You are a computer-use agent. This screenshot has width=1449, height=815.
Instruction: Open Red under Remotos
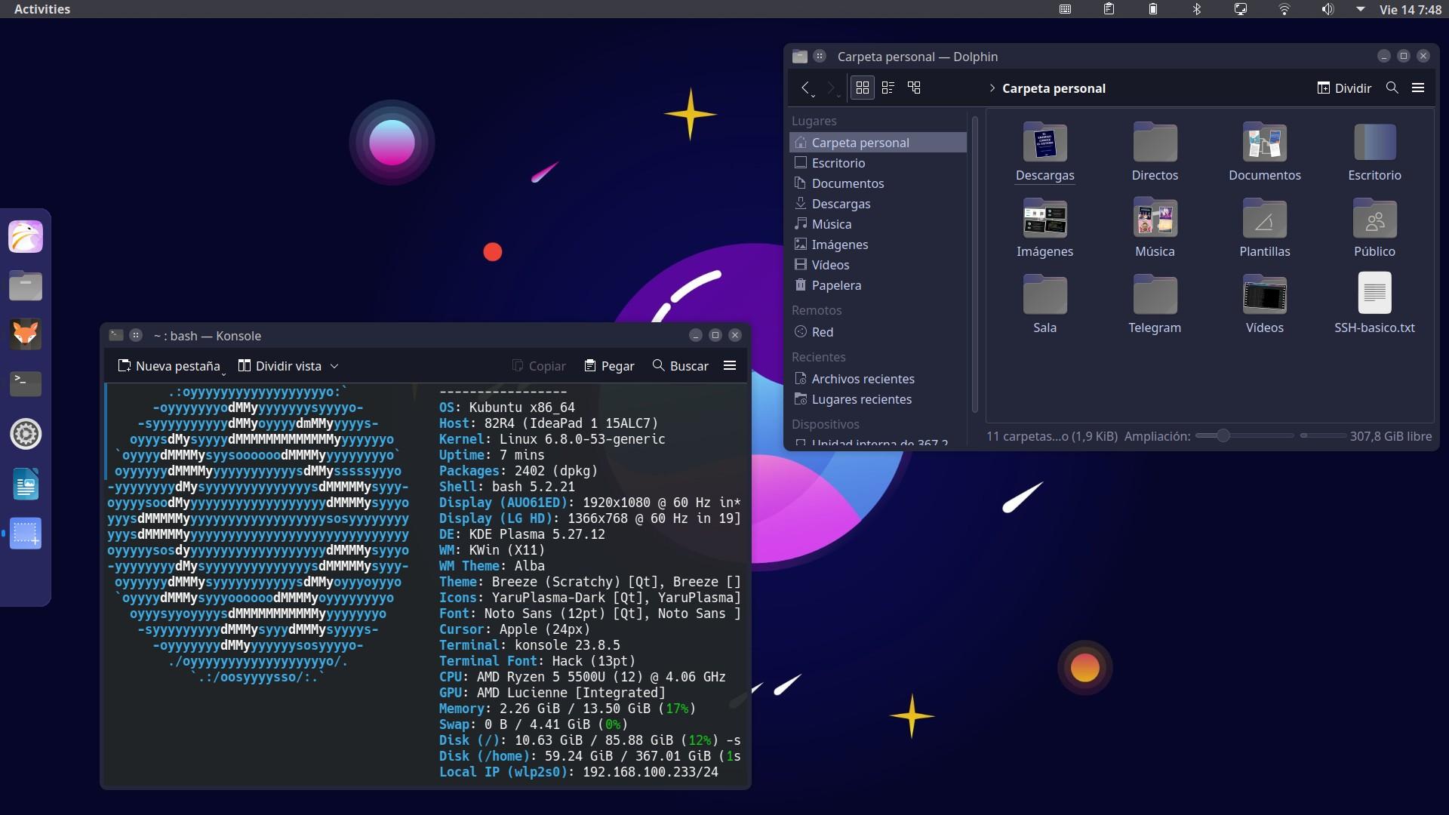(x=878, y=332)
